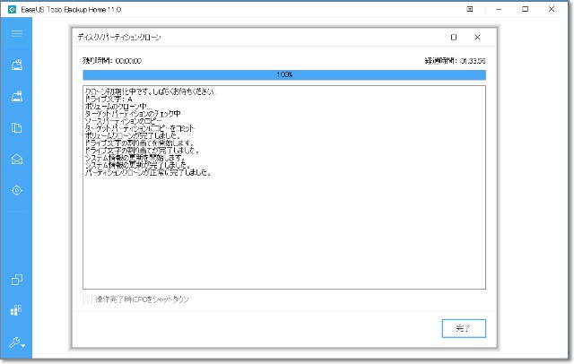
Task: Open Mail Backup envelope icon
Action: 16,160
